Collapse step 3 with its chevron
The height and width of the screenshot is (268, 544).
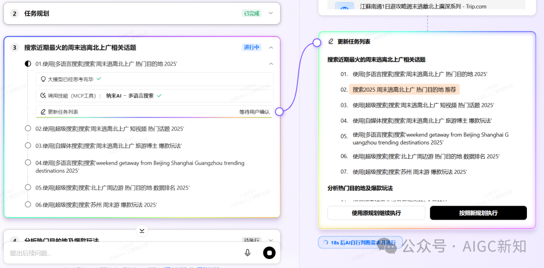[x=271, y=47]
